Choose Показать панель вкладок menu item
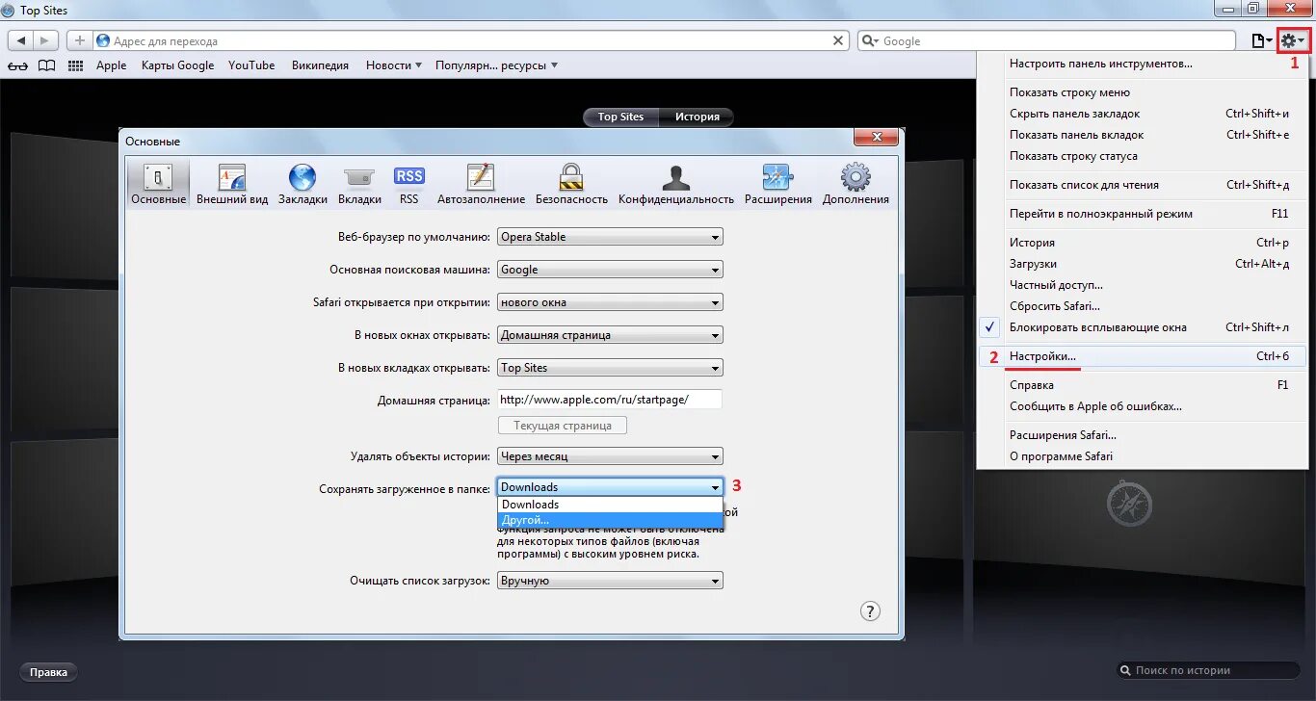The image size is (1316, 701). pyautogui.click(x=1142, y=135)
